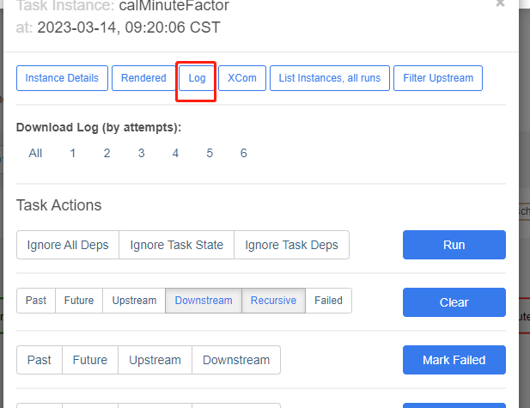Close the task instance dialog
Image resolution: width=530 pixels, height=408 pixels.
pos(501,4)
